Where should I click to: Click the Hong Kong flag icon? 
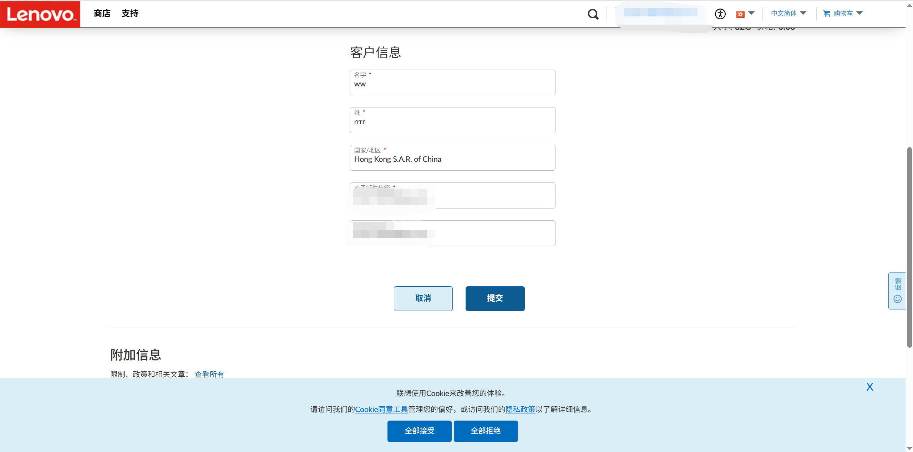(740, 14)
